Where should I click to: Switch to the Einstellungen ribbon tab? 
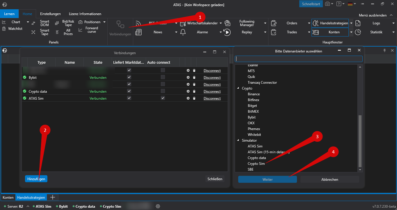pyautogui.click(x=50, y=14)
